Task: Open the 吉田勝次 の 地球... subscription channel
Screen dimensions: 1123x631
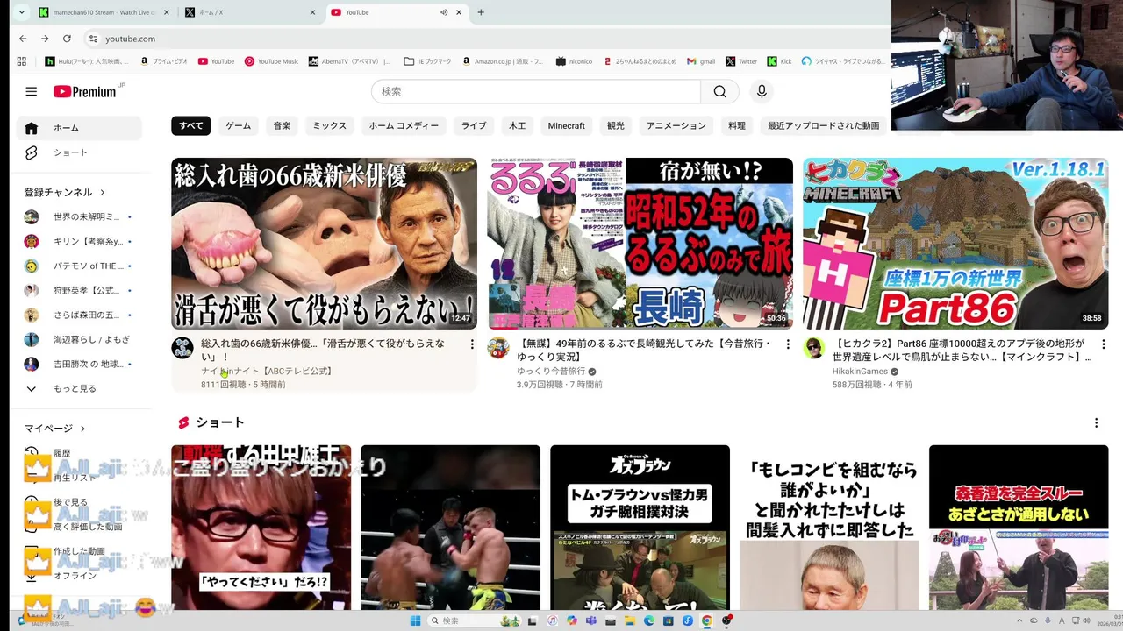Action: click(x=79, y=364)
